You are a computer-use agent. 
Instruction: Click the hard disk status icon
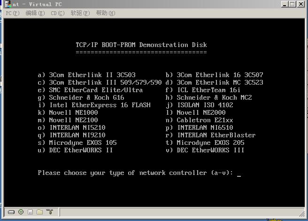tap(11, 212)
